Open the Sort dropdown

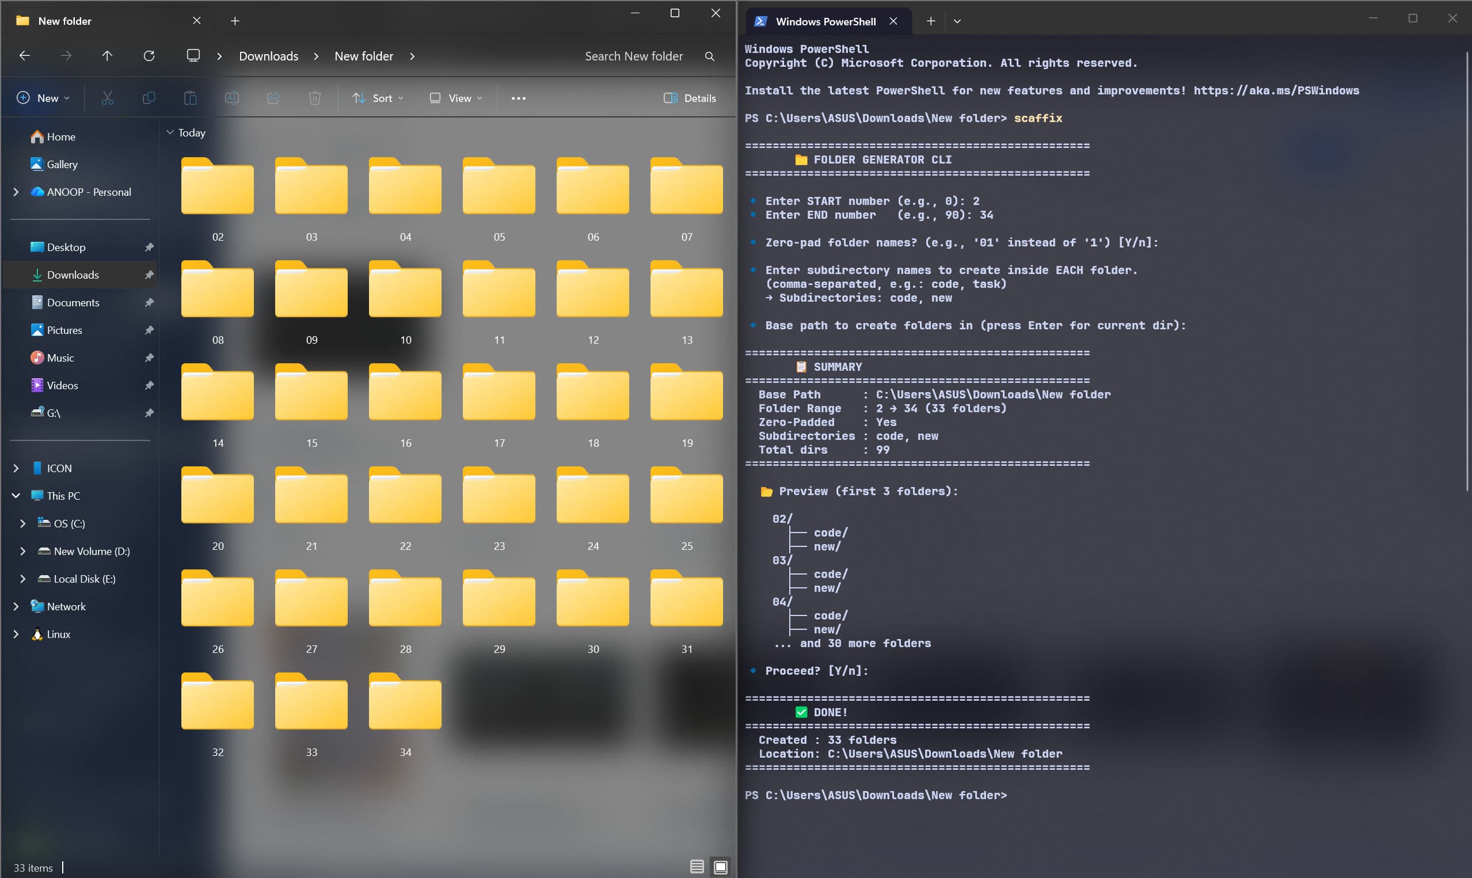(x=378, y=98)
